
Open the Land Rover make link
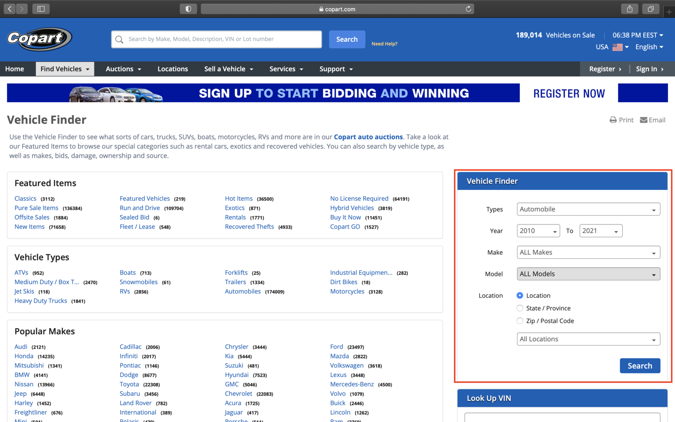135,403
